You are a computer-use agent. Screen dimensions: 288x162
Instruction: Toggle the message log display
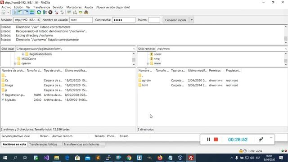(14, 12)
